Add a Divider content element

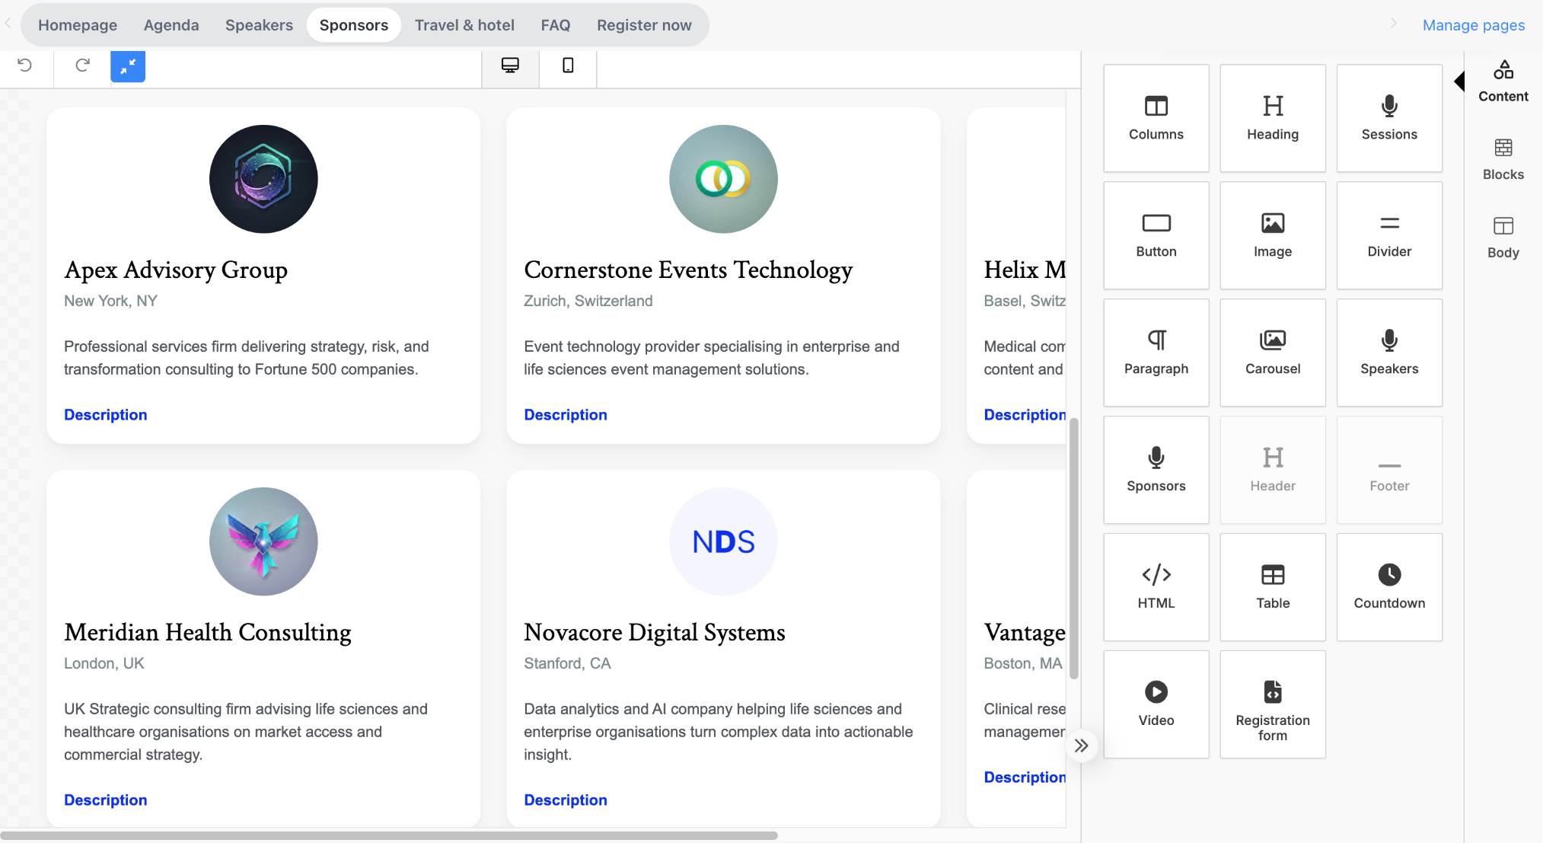tap(1389, 235)
